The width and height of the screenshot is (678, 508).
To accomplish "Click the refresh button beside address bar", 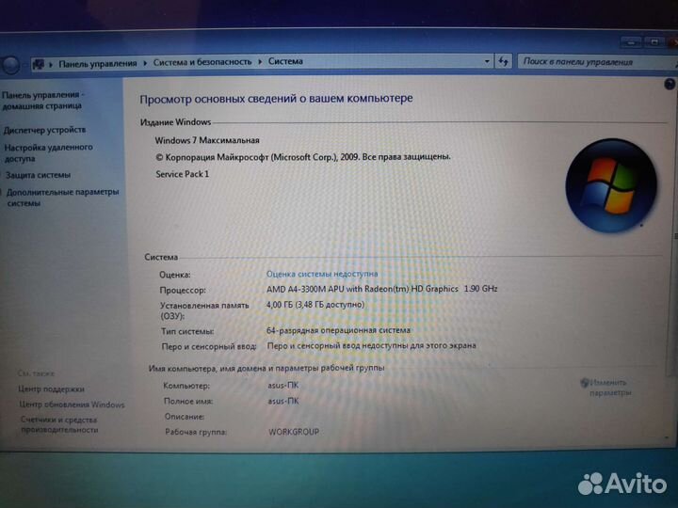I will (x=506, y=62).
